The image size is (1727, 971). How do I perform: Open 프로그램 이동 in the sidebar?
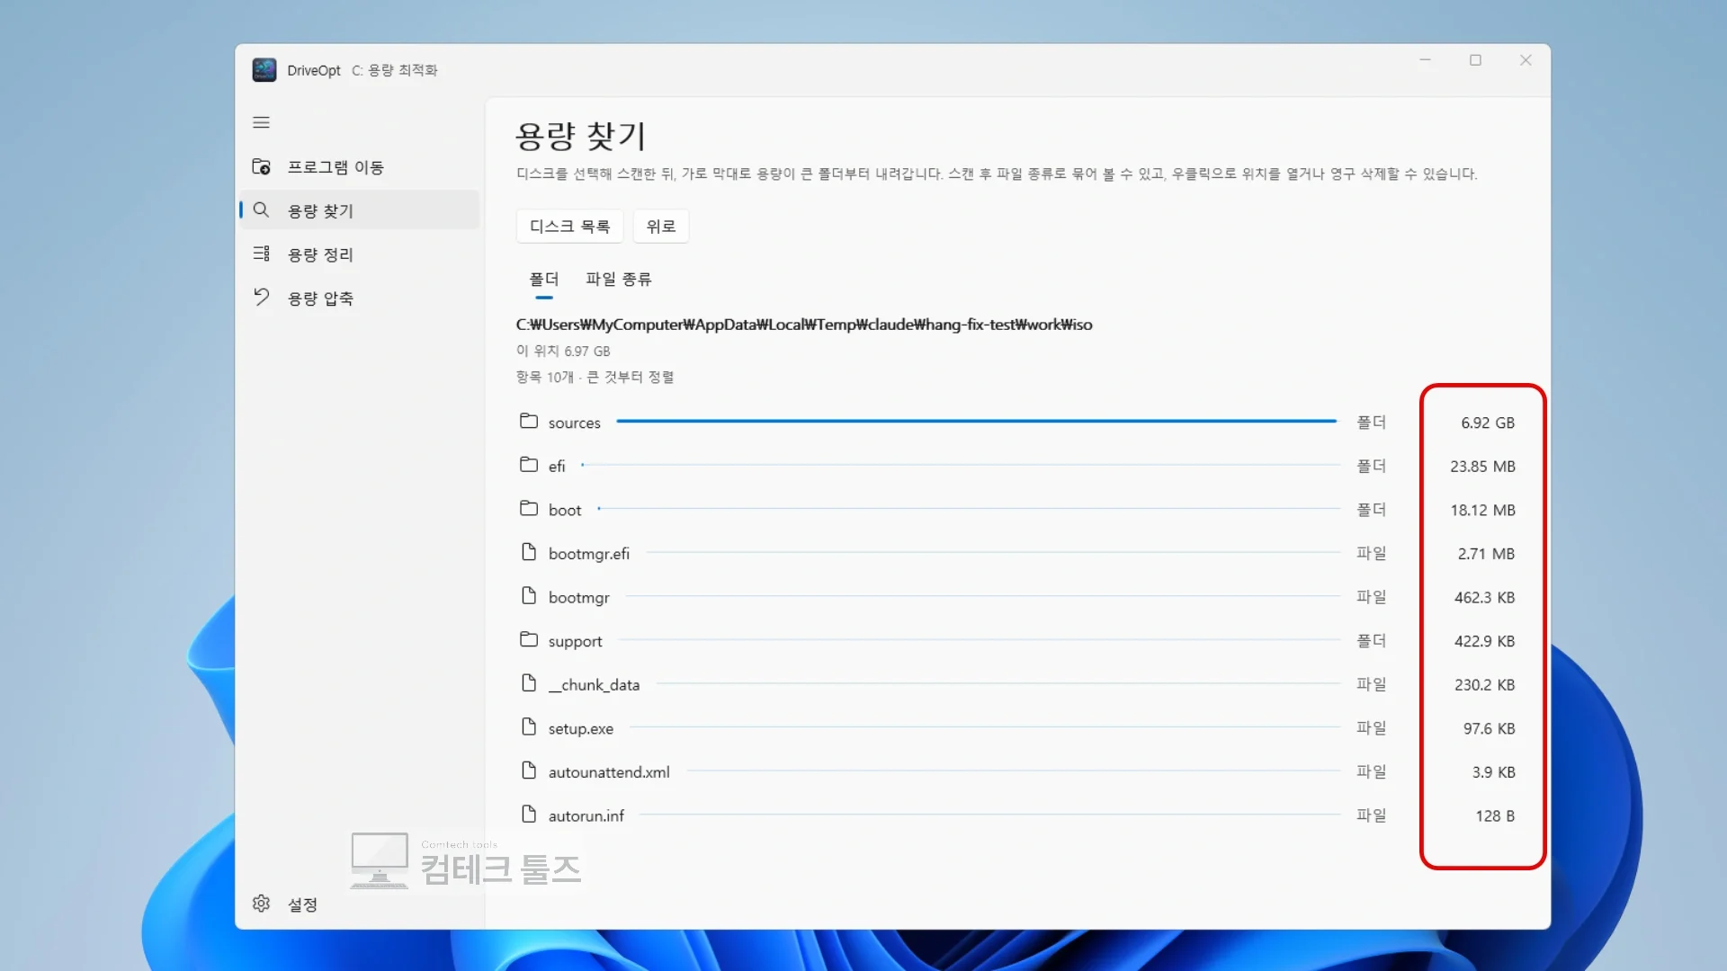(360, 166)
